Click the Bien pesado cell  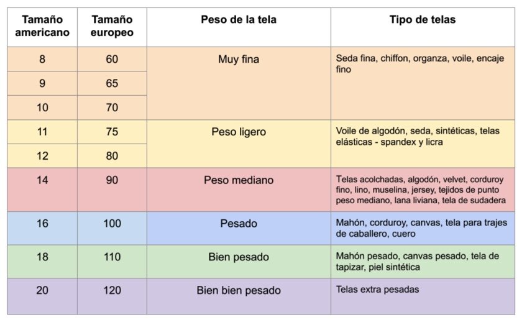click(x=239, y=262)
